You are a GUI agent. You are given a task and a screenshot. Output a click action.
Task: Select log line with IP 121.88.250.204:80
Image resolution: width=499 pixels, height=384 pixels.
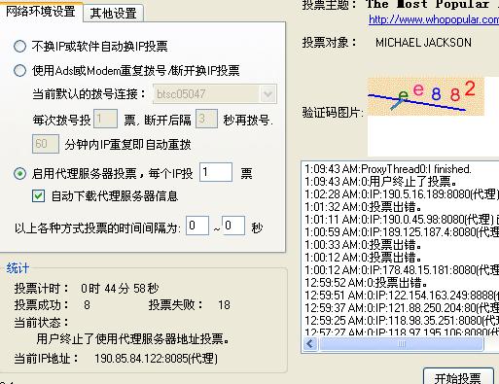402,308
